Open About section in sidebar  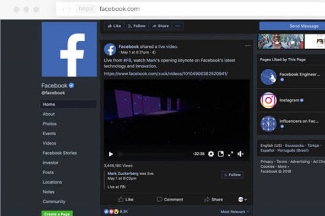[48, 114]
